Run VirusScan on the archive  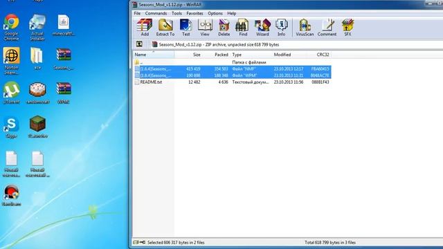(x=305, y=28)
